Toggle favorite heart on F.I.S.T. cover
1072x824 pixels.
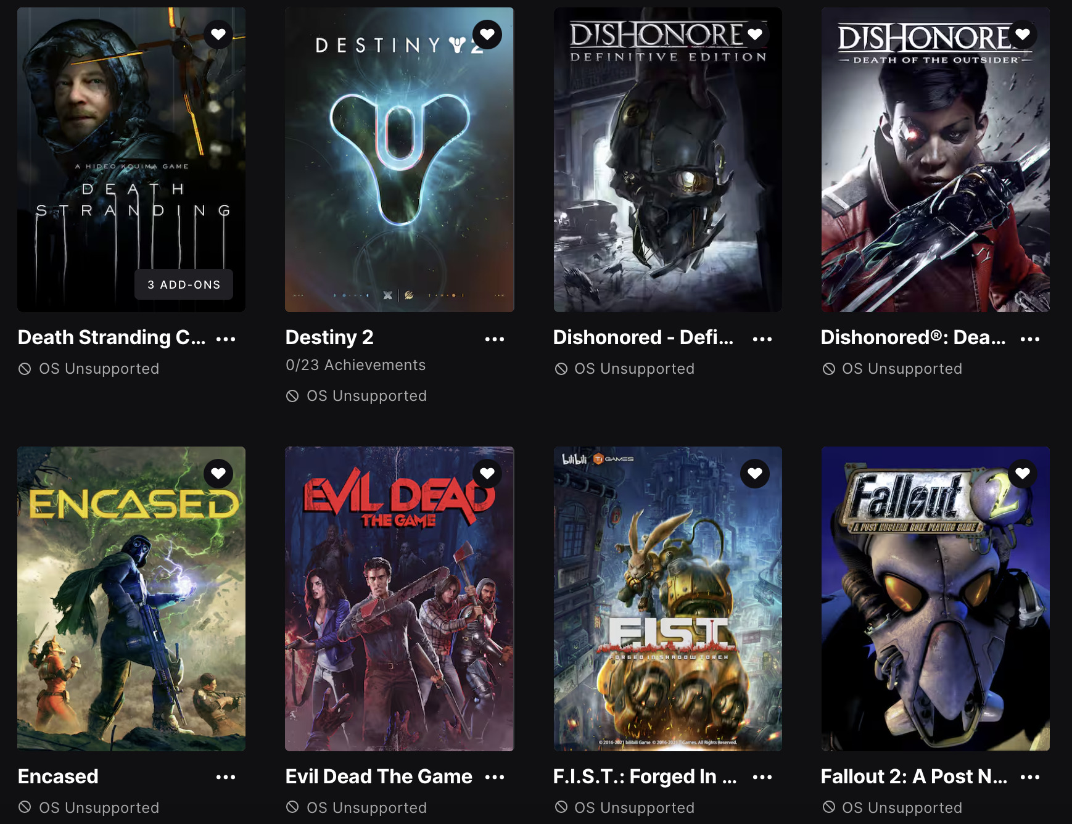coord(755,474)
